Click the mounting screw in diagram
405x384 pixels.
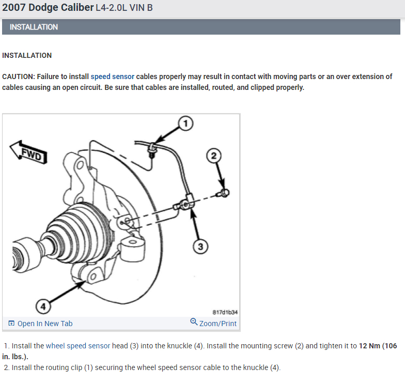224,193
